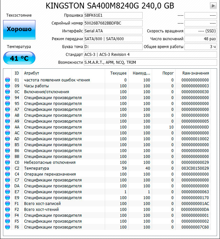The width and height of the screenshot is (220, 239).
Task: Click the Интерфейс field Serial ATA
Action: tap(113, 31)
